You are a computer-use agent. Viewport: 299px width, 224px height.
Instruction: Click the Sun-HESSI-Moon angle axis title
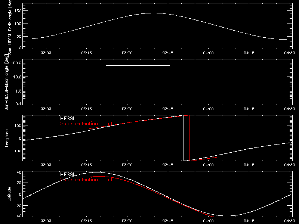[x=6, y=82]
